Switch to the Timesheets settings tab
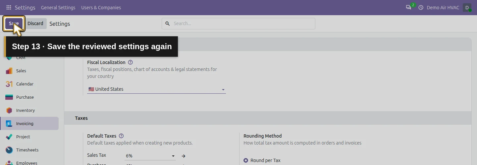The width and height of the screenshot is (477, 165). tap(29, 150)
